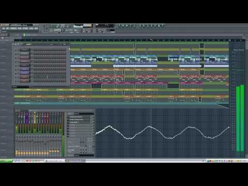Select the top channel button in step sequencer
The width and height of the screenshot is (248, 186).
pos(25,50)
